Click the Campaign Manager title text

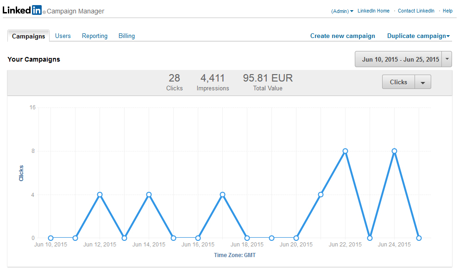click(75, 11)
